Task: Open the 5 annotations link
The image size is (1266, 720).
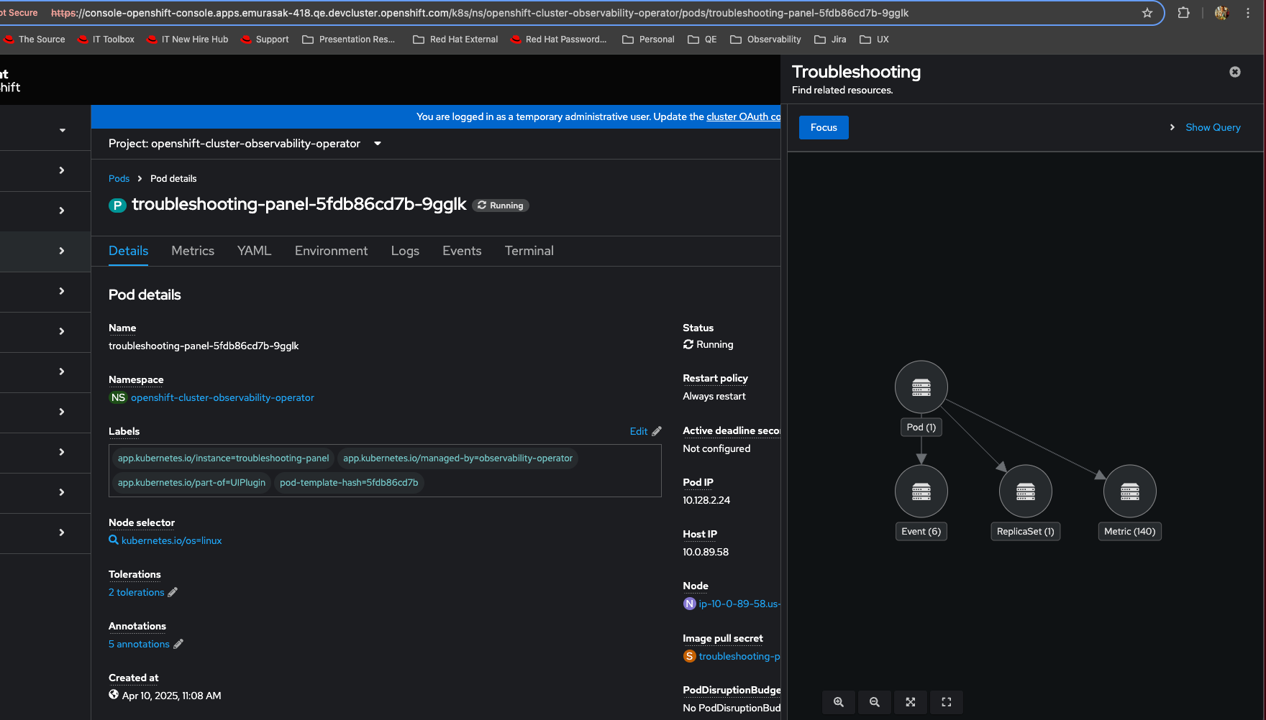Action: coord(139,644)
